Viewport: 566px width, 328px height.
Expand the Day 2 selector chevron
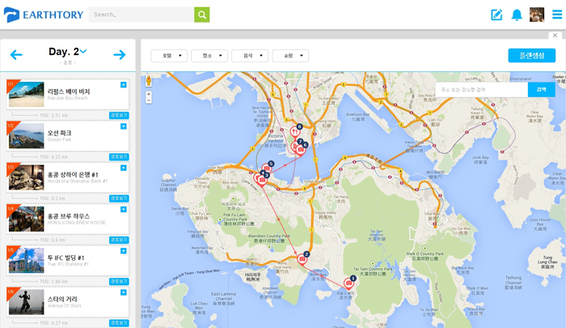pyautogui.click(x=83, y=52)
